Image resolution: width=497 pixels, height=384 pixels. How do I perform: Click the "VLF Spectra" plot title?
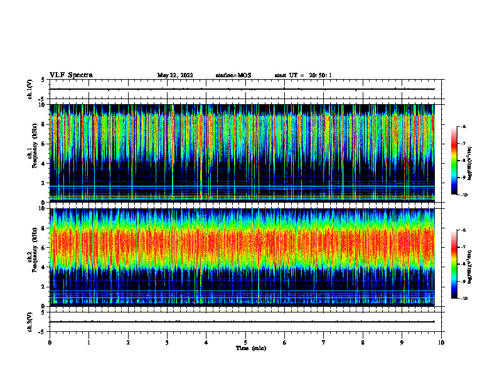(x=71, y=75)
